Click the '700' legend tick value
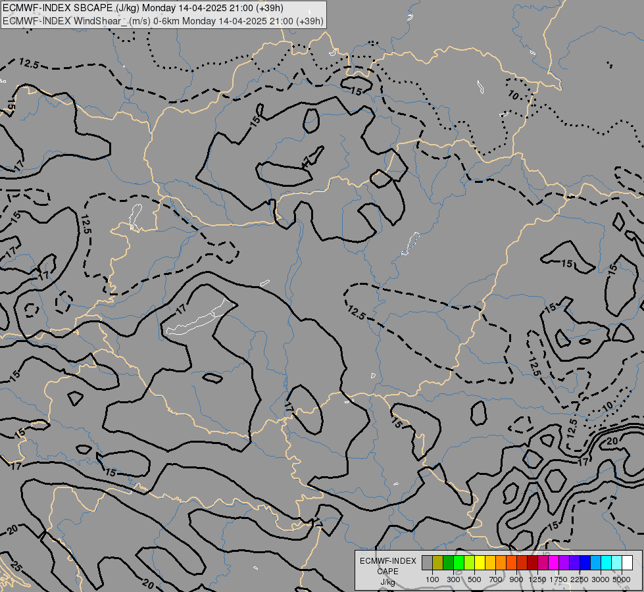 click(x=496, y=580)
